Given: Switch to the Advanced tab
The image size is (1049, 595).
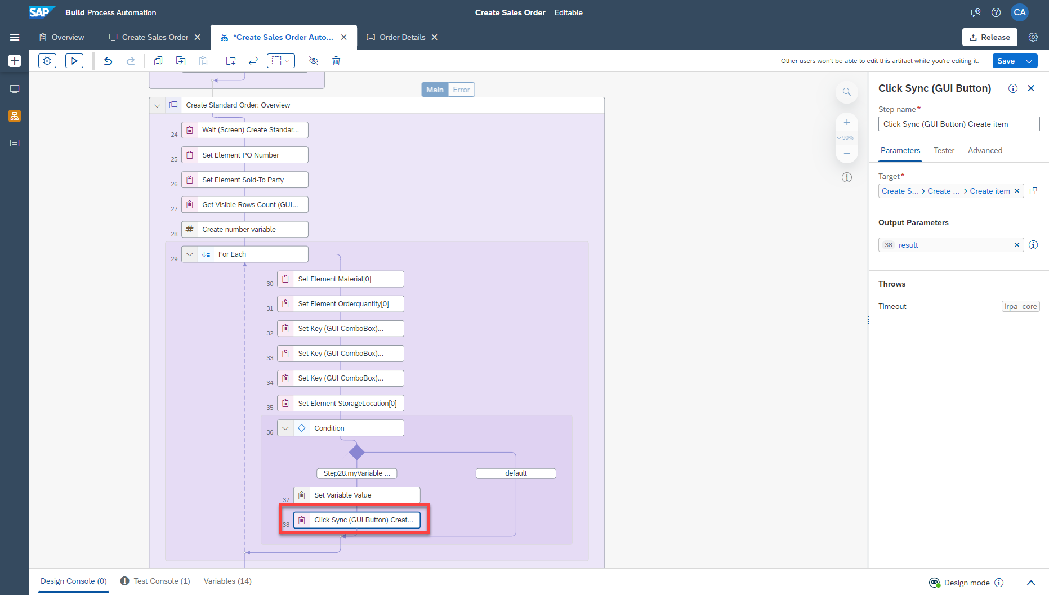Looking at the screenshot, I should point(985,150).
